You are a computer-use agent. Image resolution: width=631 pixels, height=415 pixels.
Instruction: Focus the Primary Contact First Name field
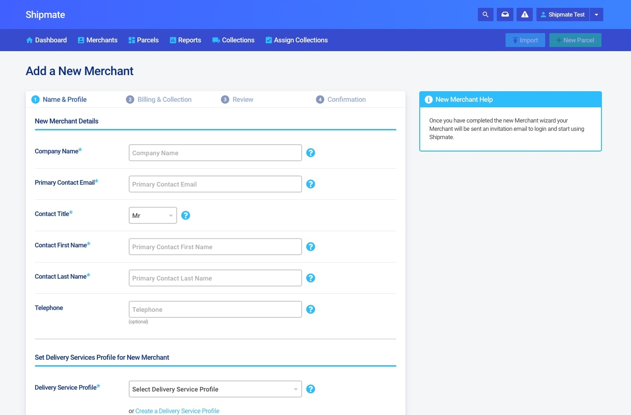pyautogui.click(x=215, y=247)
